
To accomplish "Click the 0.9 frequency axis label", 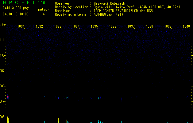I will (x=2, y=71).
